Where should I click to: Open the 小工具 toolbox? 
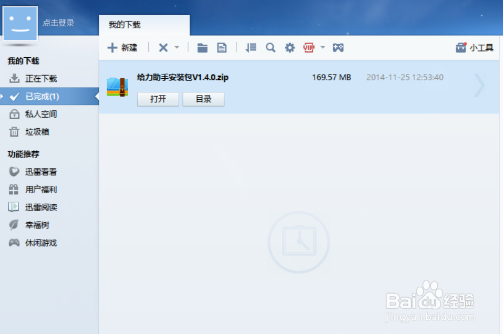[x=475, y=48]
